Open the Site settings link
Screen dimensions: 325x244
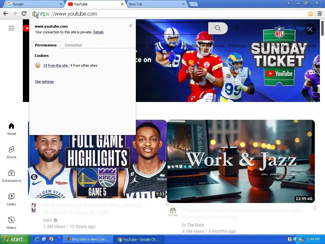click(x=44, y=82)
